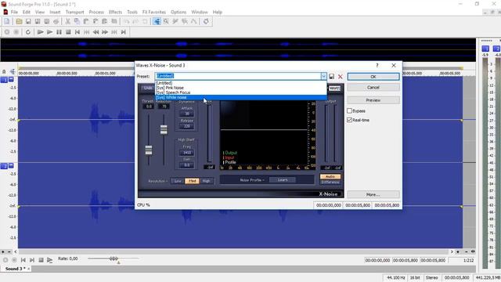
Task: Click the Pause button in transport toolbar
Action: [59, 32]
